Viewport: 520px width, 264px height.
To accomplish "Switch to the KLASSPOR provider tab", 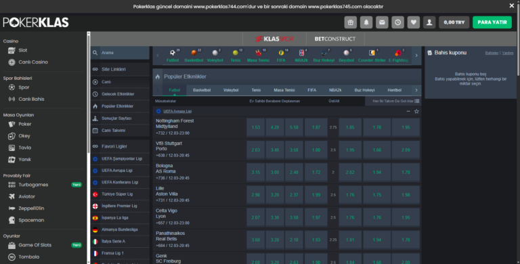I will (x=274, y=39).
